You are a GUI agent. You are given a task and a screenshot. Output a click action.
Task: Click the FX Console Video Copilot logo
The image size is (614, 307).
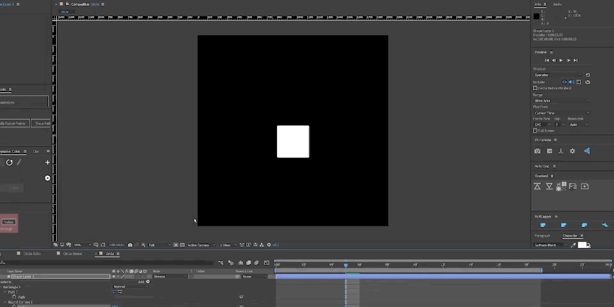coord(586,151)
